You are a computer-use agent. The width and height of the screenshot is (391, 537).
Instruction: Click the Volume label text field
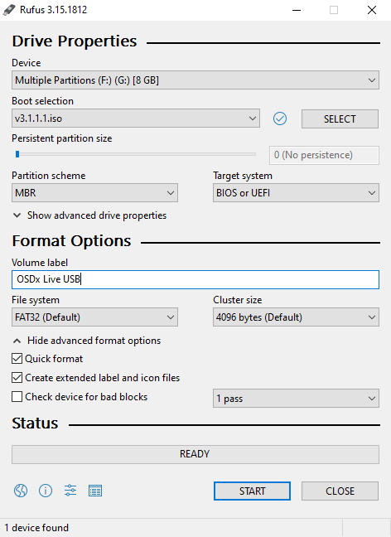tap(195, 279)
